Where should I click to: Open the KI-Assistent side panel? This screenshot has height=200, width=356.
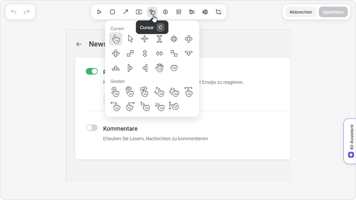click(x=351, y=141)
